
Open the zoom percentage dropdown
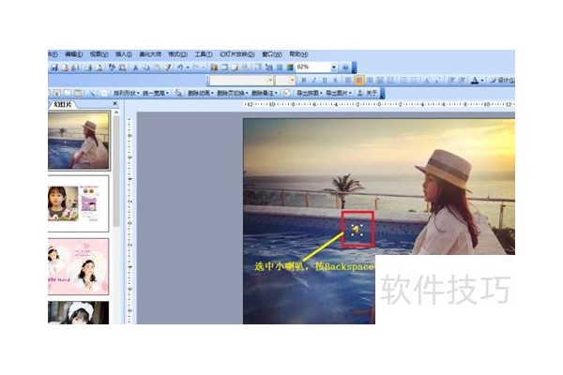(x=331, y=67)
